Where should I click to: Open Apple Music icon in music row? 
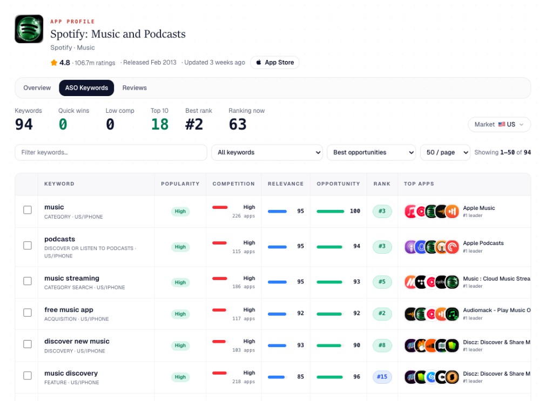[x=411, y=212]
